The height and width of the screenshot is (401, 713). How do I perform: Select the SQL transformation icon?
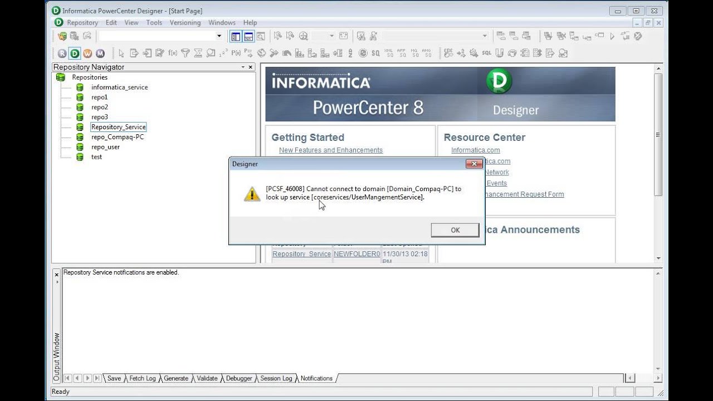(487, 53)
